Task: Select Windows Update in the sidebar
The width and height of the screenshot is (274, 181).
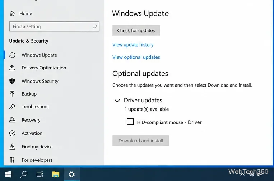Action: pos(39,55)
